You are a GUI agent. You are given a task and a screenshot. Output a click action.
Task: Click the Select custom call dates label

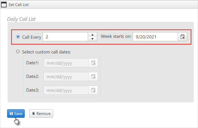coord(47,52)
